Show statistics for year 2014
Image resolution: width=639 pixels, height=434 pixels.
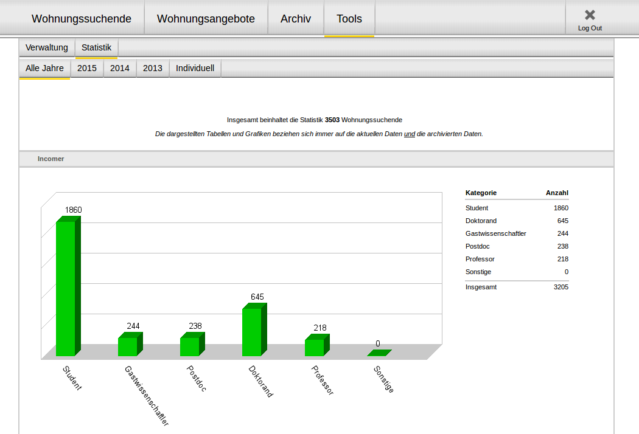120,68
